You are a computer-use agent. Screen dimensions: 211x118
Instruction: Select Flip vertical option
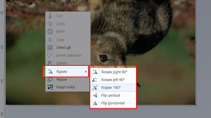(113, 95)
